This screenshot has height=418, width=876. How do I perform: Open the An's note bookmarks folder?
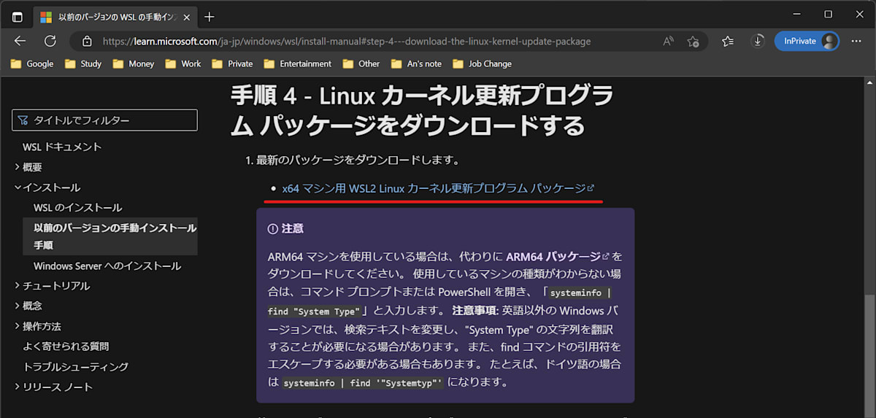point(416,63)
